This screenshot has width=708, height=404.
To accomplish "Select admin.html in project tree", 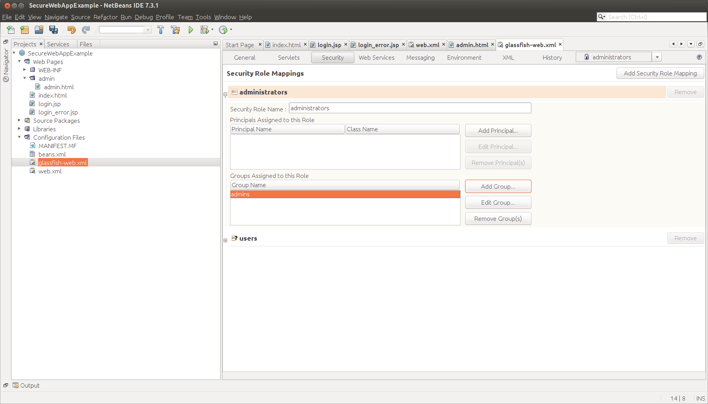I will coord(58,87).
